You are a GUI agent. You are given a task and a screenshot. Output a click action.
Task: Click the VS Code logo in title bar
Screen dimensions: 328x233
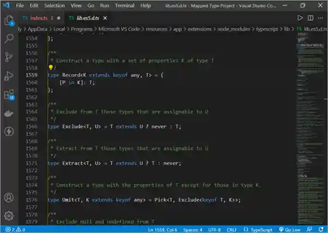6,5
